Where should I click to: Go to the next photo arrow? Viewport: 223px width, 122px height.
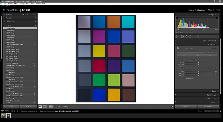tap(18, 111)
